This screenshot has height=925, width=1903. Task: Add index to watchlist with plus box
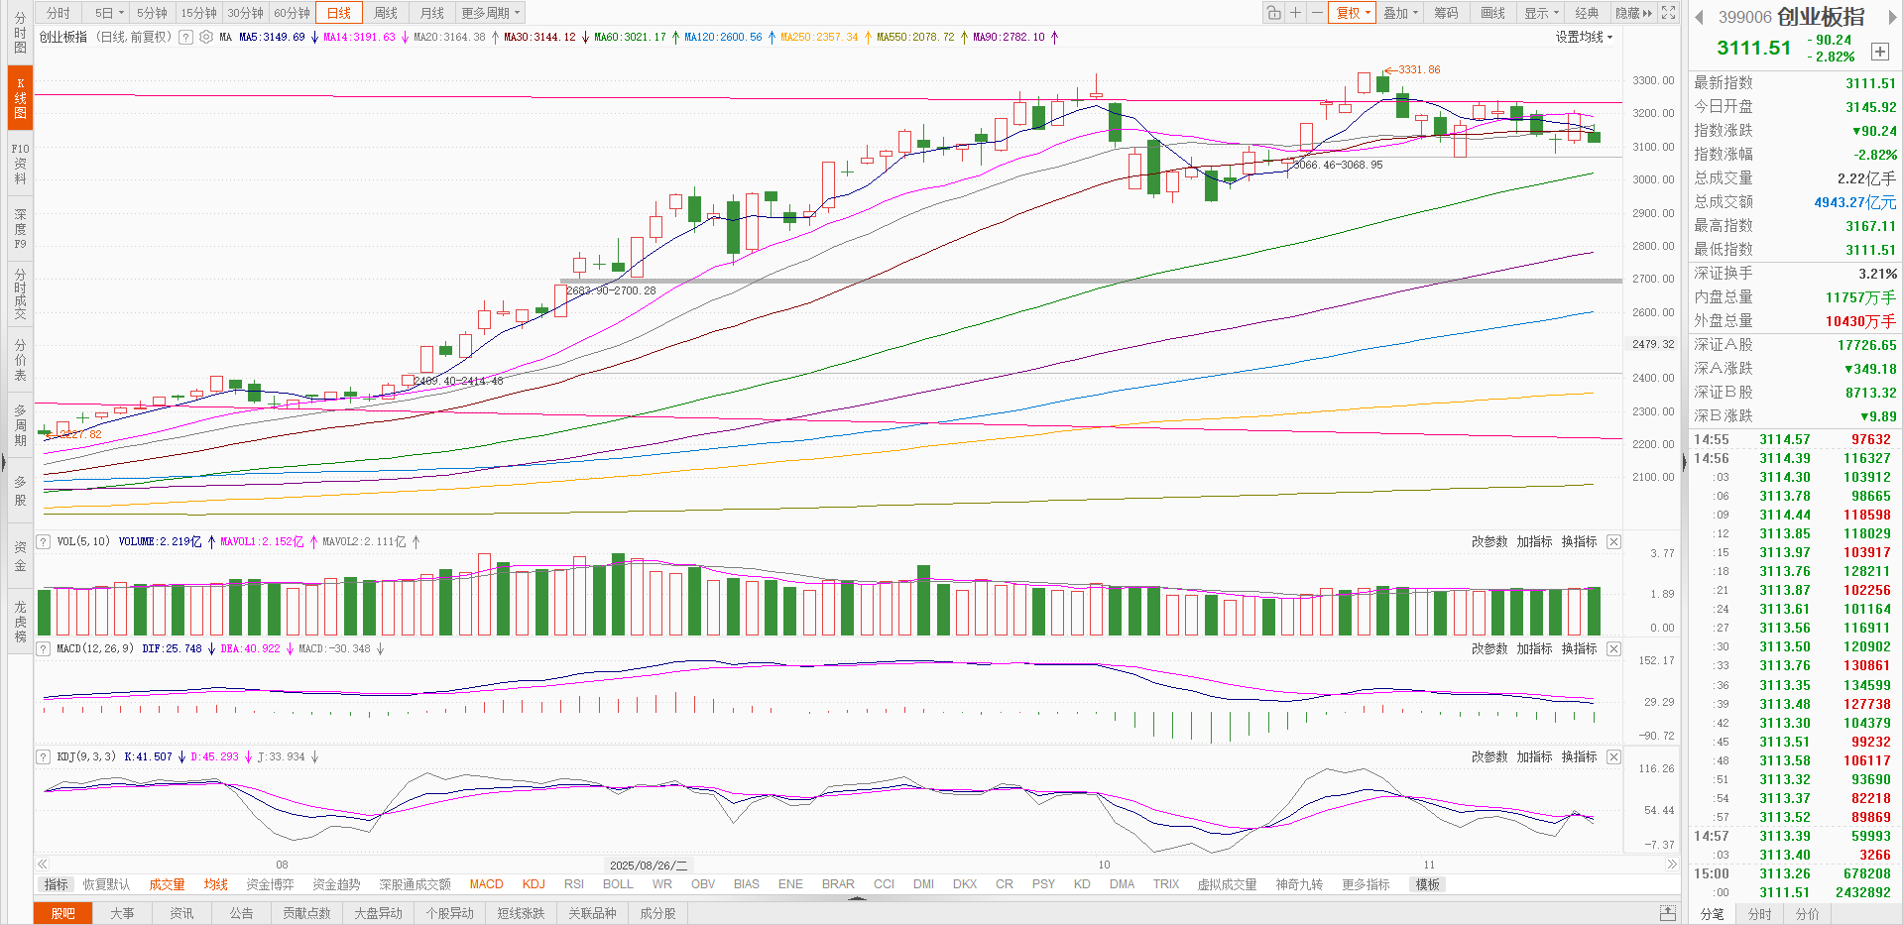click(1879, 52)
